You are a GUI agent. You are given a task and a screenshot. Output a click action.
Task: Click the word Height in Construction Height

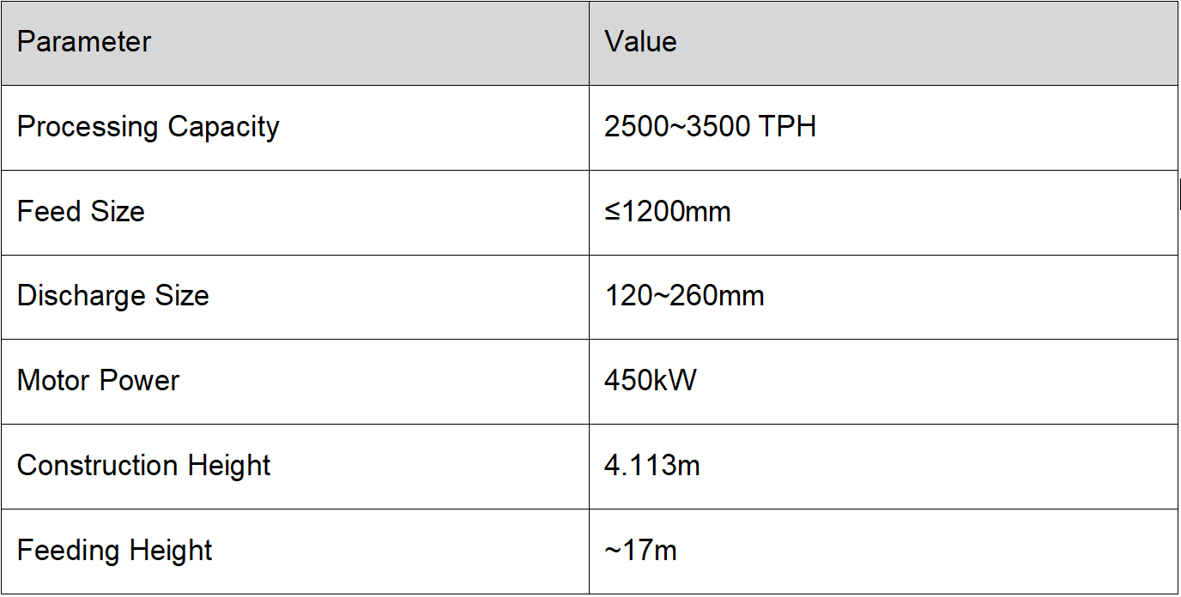point(229,466)
